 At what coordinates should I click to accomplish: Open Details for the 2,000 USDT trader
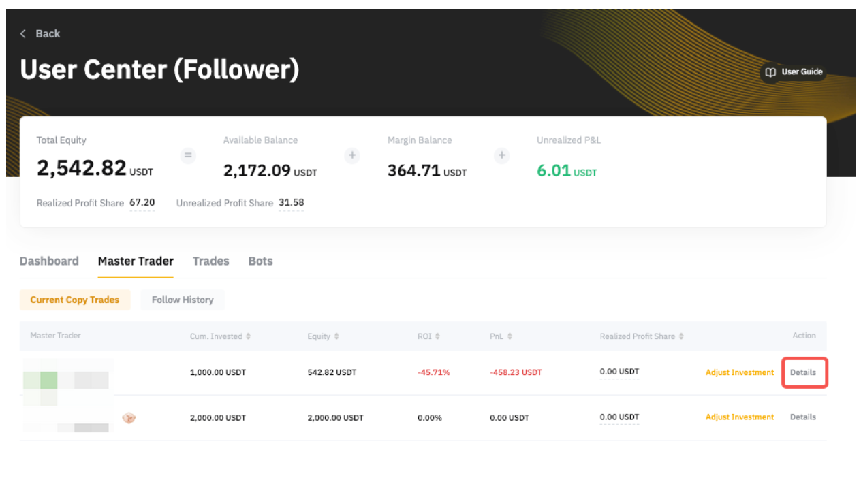pos(803,417)
